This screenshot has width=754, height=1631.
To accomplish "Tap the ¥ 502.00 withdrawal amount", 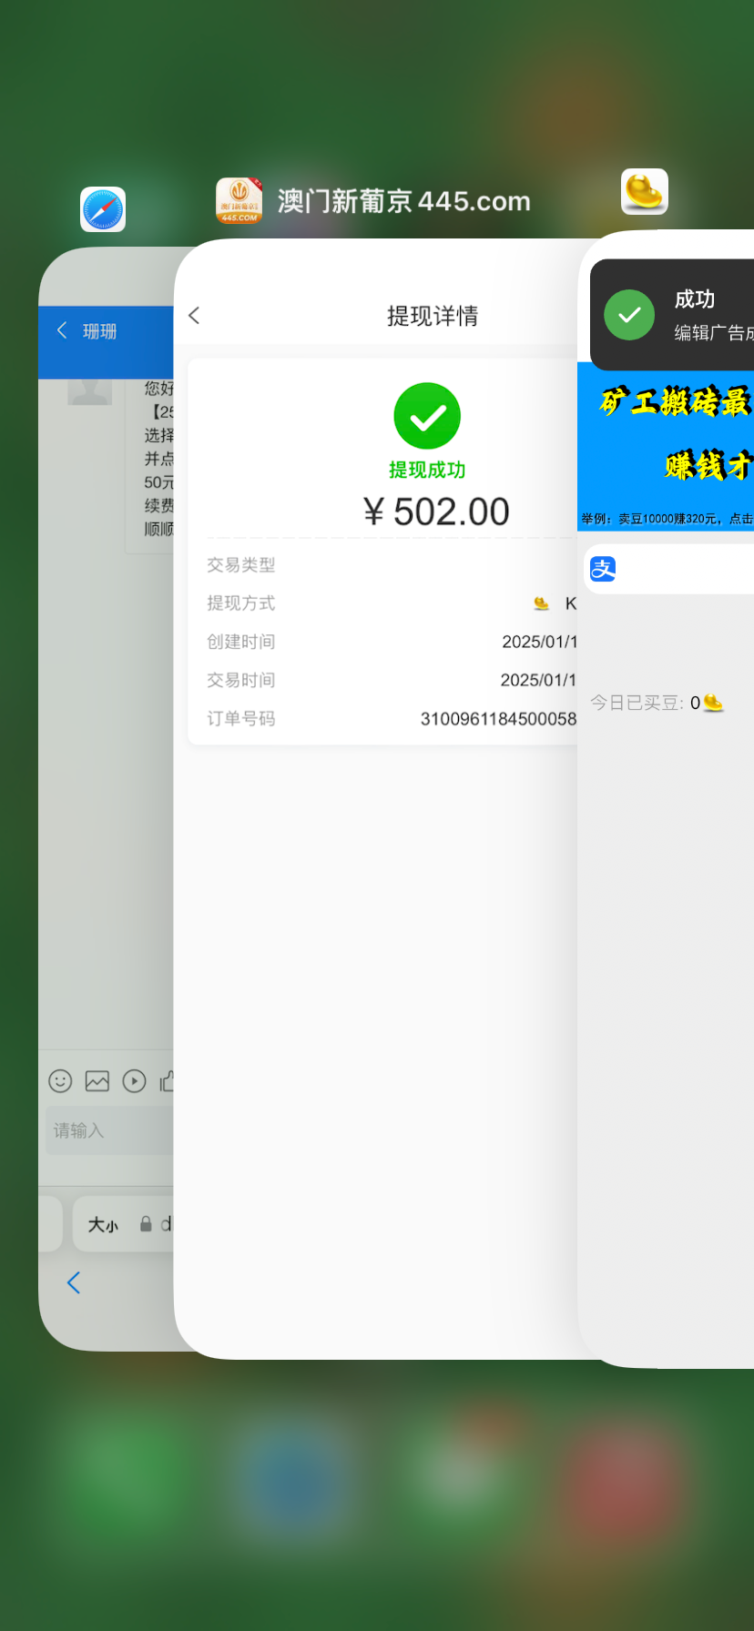I will click(436, 512).
